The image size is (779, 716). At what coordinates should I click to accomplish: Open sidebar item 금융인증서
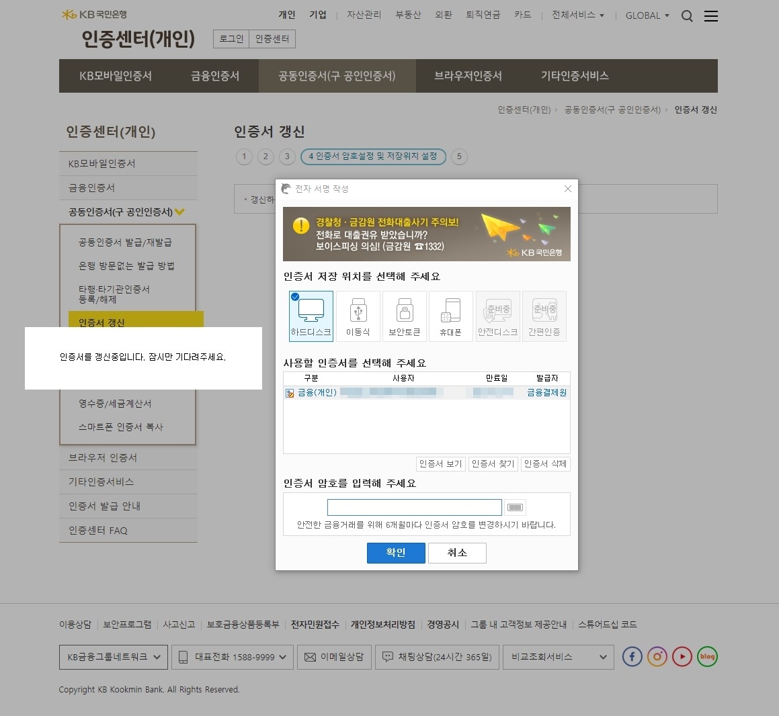click(128, 187)
